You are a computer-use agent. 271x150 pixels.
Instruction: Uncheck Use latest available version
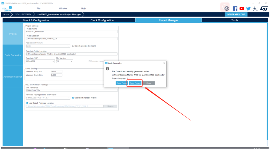[73, 98]
